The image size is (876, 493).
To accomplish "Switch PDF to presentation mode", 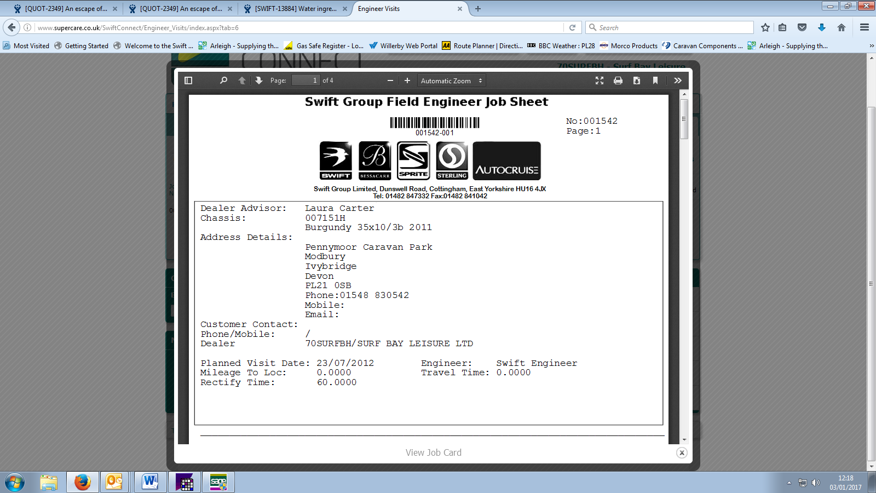I will [600, 81].
